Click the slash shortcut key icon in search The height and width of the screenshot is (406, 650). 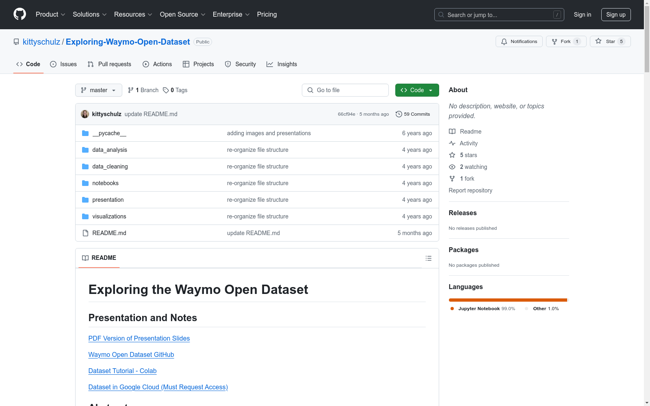pyautogui.click(x=557, y=15)
